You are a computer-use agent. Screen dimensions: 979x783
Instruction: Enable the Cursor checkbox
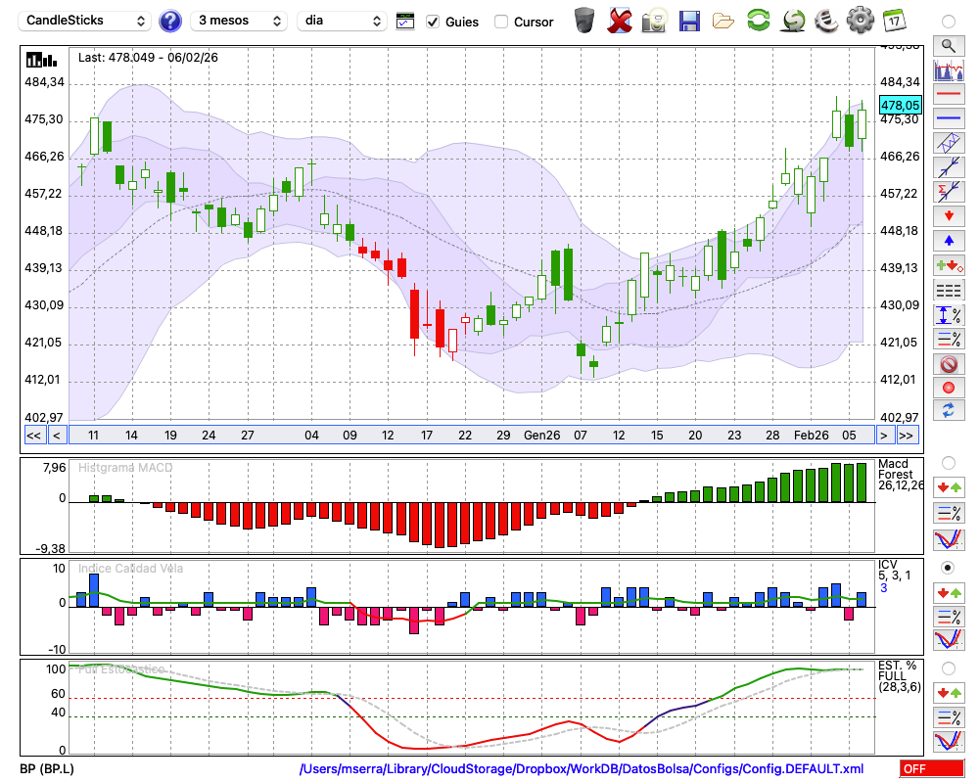click(500, 22)
